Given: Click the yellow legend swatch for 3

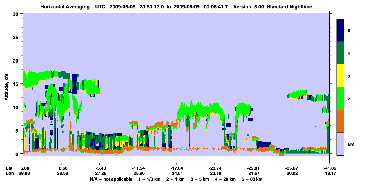Looking at the screenshot, I should (x=340, y=76).
